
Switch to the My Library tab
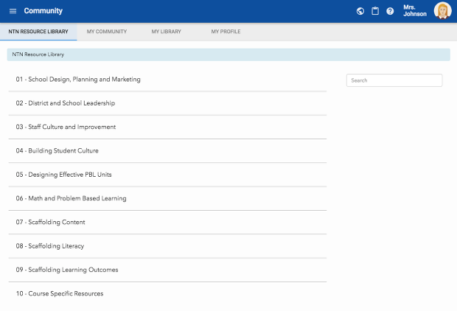pyautogui.click(x=166, y=32)
